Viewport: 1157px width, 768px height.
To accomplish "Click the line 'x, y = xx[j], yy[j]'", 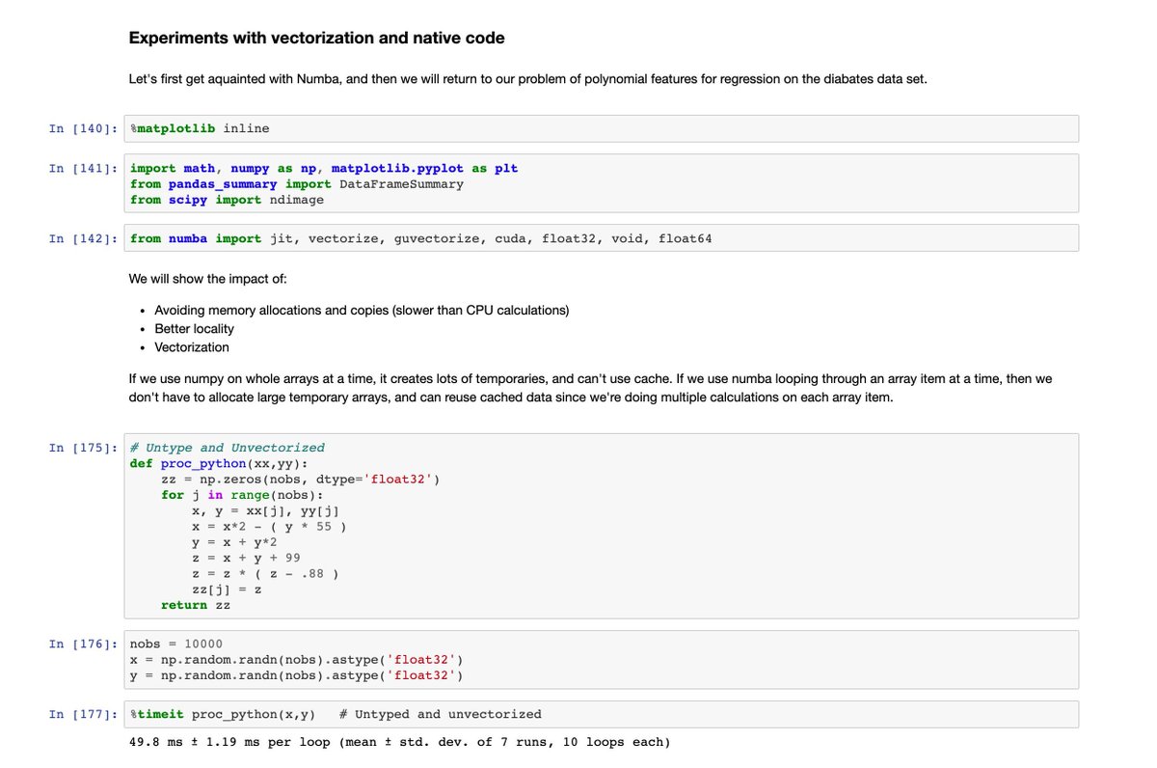I will click(266, 510).
